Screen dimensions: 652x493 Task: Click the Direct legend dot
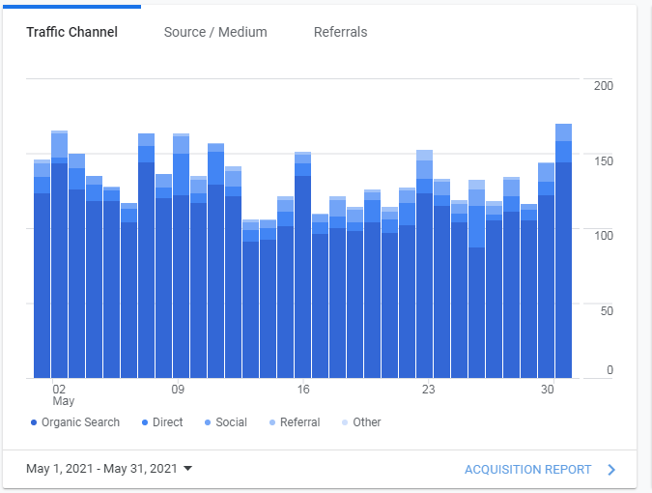point(144,422)
